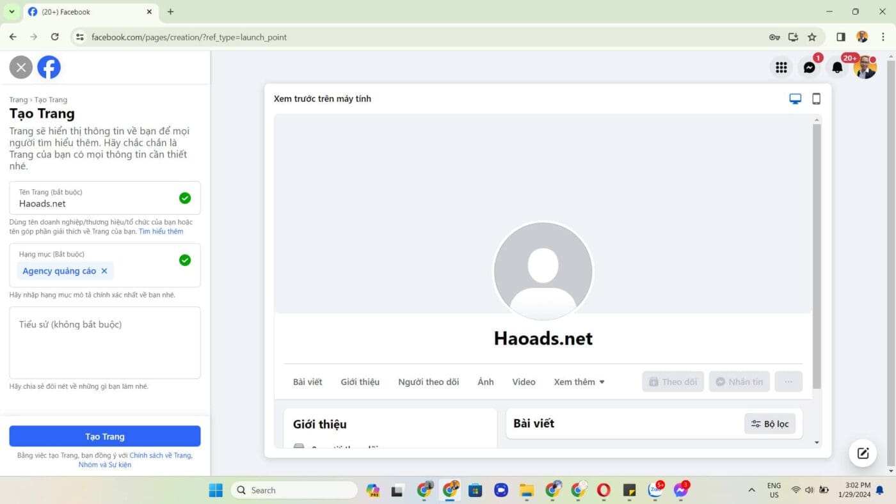Open File Explorer from taskbar
896x504 pixels.
coord(527,490)
